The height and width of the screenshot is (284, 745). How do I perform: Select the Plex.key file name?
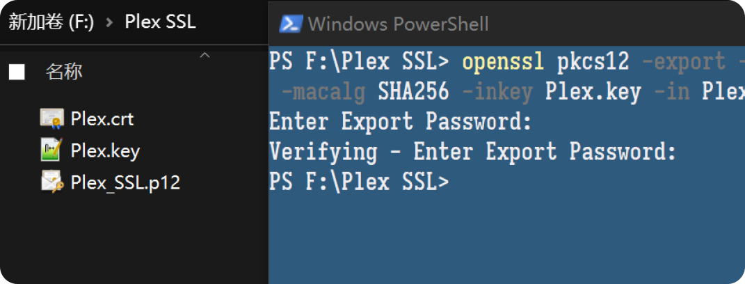105,151
